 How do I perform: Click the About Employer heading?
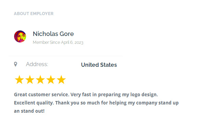pyautogui.click(x=34, y=13)
